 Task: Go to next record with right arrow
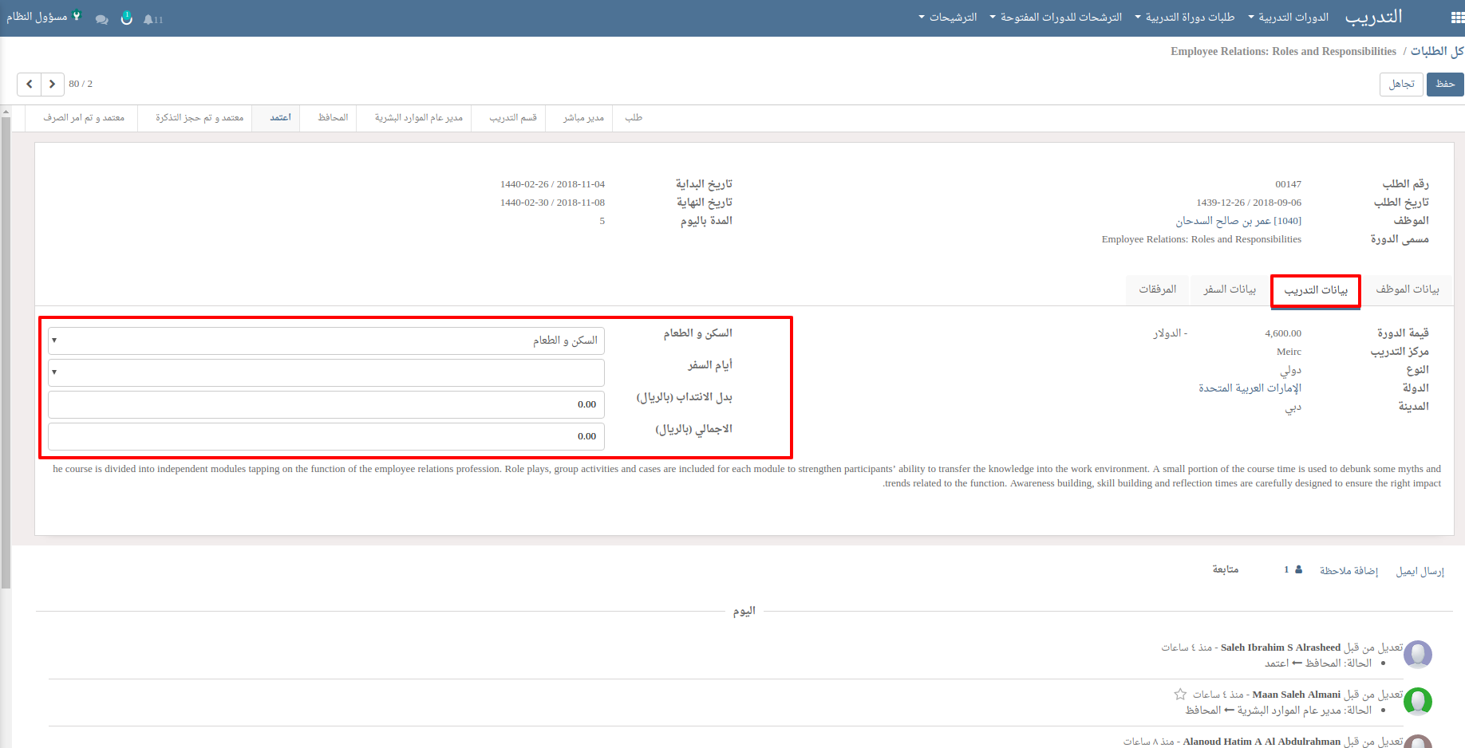point(52,84)
